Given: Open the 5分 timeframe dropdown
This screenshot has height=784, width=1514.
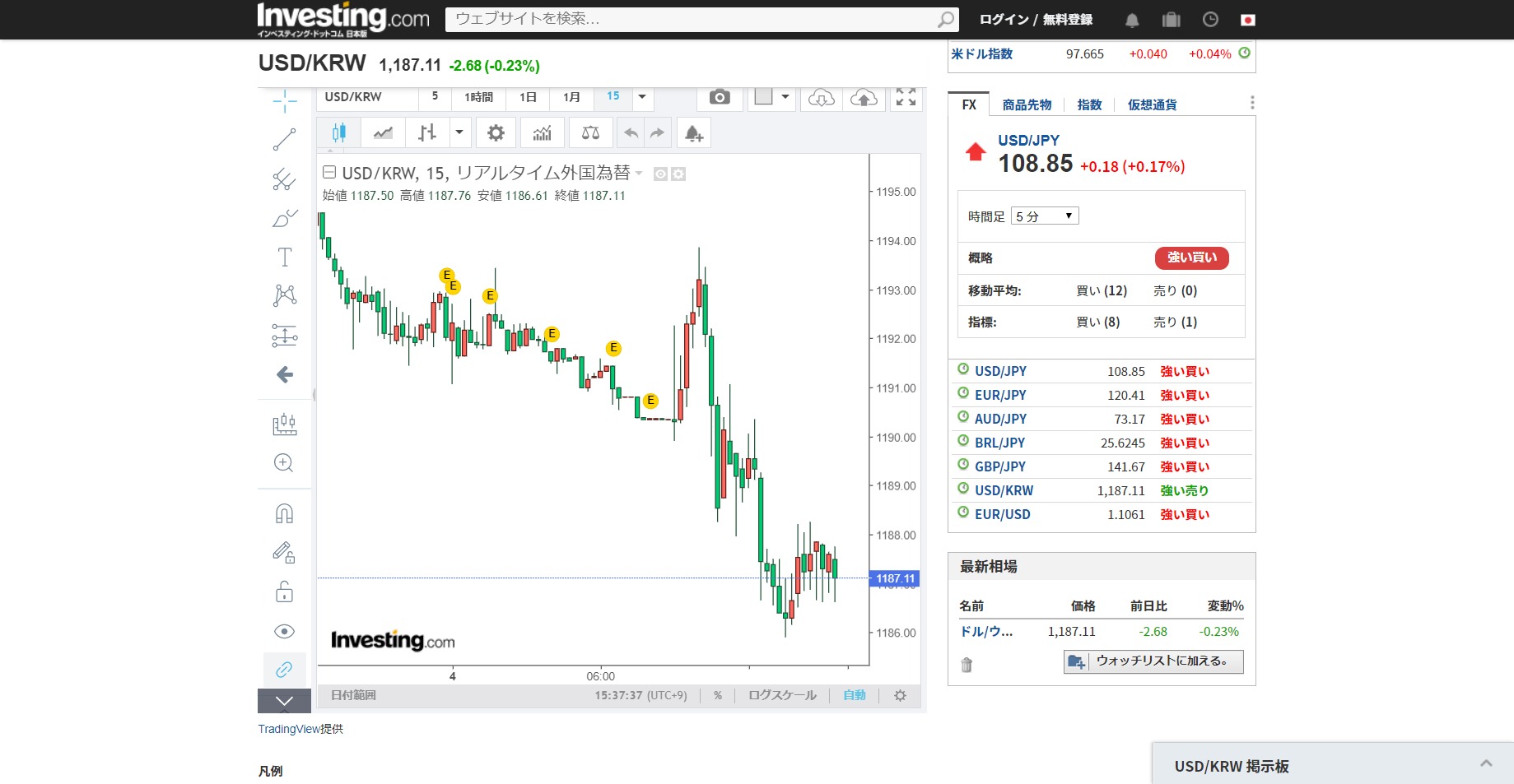Looking at the screenshot, I should (x=1044, y=216).
